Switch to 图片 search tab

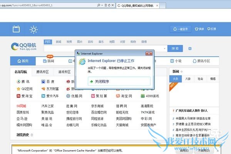click(80, 42)
